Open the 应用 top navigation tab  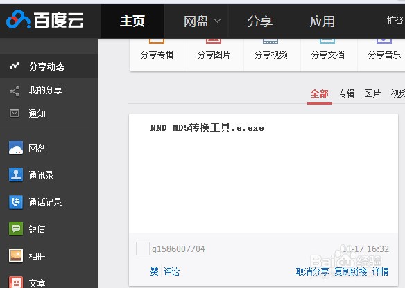coord(322,21)
